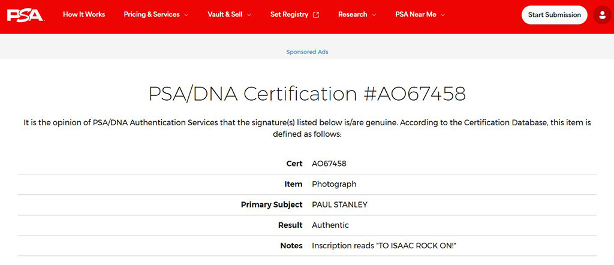Click the PSA Near Me menu label
This screenshot has height=265, width=614.
pyautogui.click(x=416, y=15)
